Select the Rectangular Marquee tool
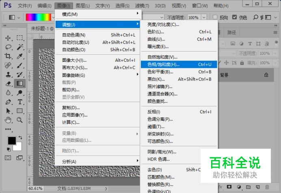 [20, 38]
